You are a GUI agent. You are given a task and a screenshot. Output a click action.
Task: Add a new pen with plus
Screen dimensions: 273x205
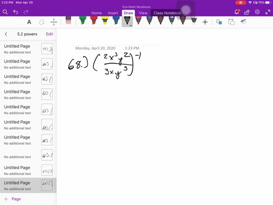(205, 22)
